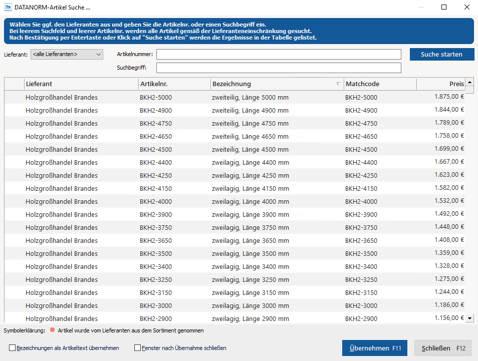The width and height of the screenshot is (478, 361).
Task: Enable Bezeichnungen als Artikeltext übernehmen
Action: (x=13, y=348)
